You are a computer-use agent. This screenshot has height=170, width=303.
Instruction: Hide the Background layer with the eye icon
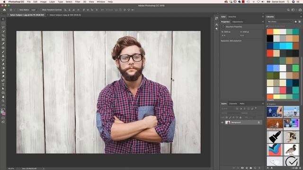pos(222,122)
